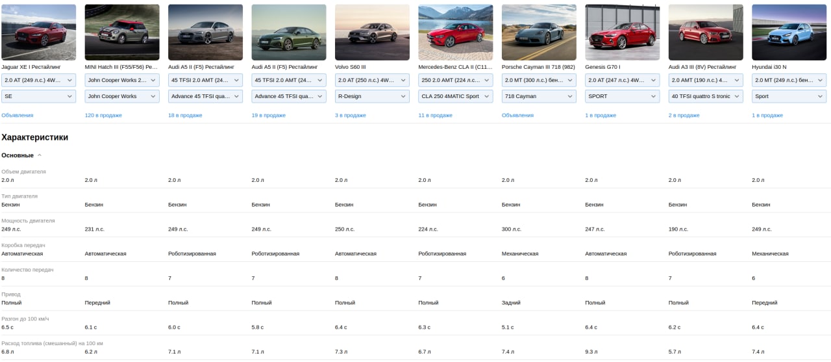Open 1 в продаже link under Hyundai i30 N
This screenshot has width=831, height=362.
[x=767, y=115]
